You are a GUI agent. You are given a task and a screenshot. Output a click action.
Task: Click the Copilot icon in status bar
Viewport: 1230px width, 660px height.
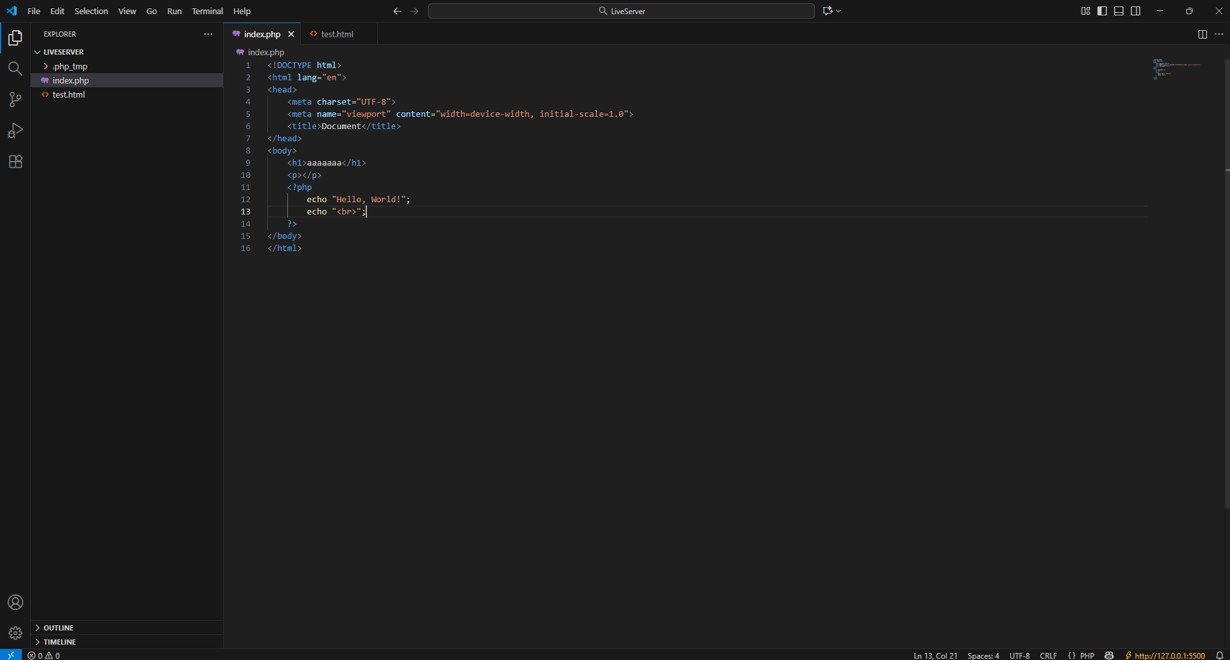point(1110,656)
